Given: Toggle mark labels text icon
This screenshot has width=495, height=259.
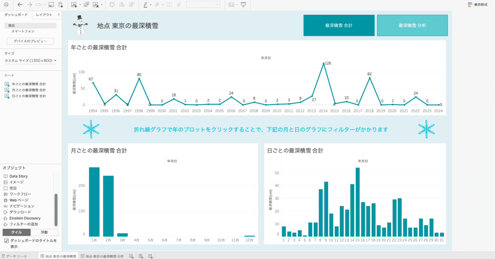Looking at the screenshot, I should (169, 4).
